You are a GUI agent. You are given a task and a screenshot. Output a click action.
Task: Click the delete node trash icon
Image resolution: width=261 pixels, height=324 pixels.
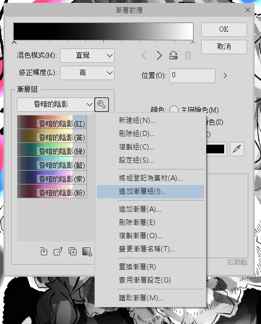[x=187, y=55]
